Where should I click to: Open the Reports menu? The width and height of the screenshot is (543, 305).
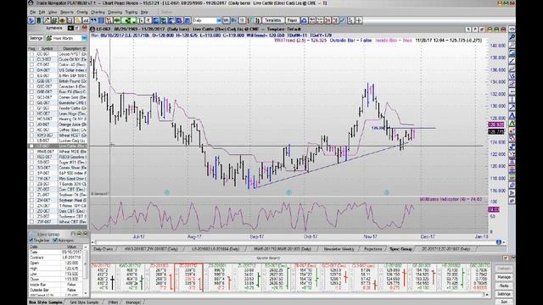click(x=67, y=12)
